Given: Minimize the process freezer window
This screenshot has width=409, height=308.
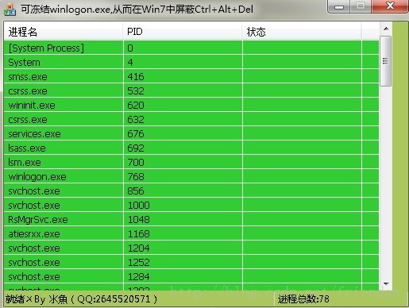Looking at the screenshot, I should (339, 6).
